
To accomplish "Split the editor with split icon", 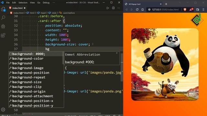I will pyautogui.click(x=113, y=8).
